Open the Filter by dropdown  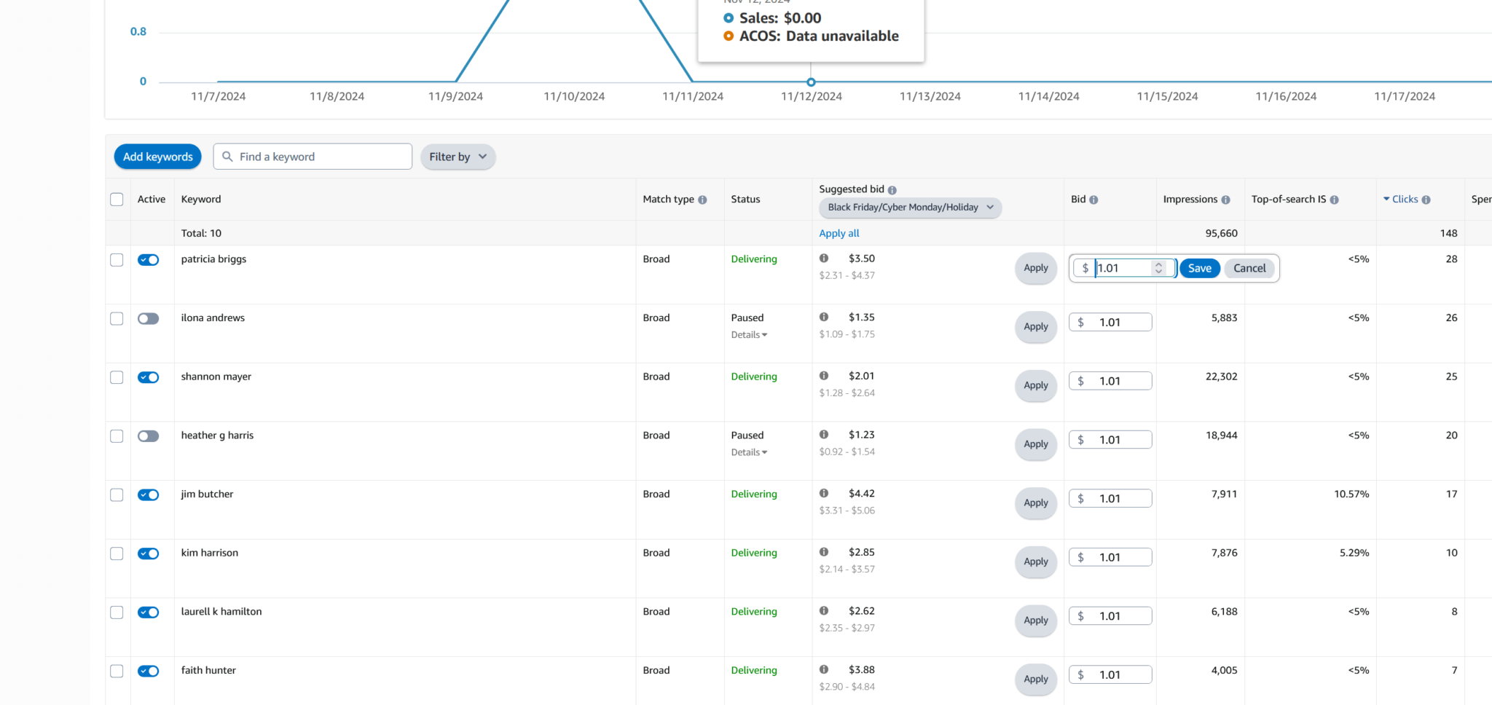tap(458, 157)
